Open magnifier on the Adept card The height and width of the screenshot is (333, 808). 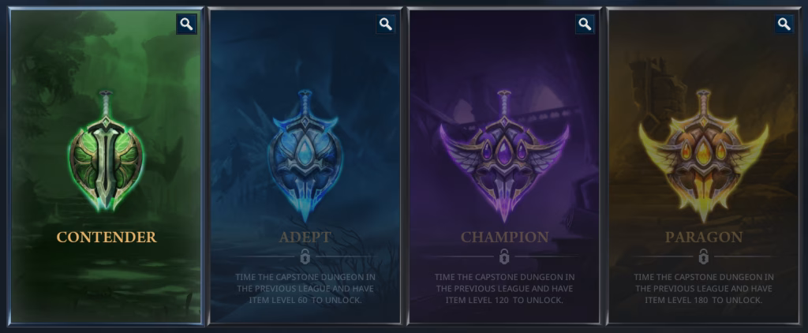click(385, 24)
